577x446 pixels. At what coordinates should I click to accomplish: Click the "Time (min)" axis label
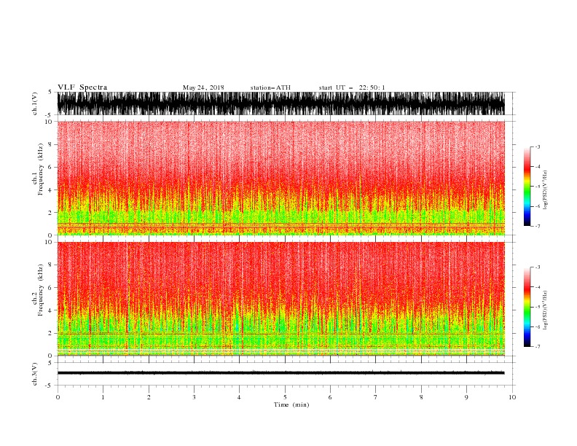tap(291, 404)
